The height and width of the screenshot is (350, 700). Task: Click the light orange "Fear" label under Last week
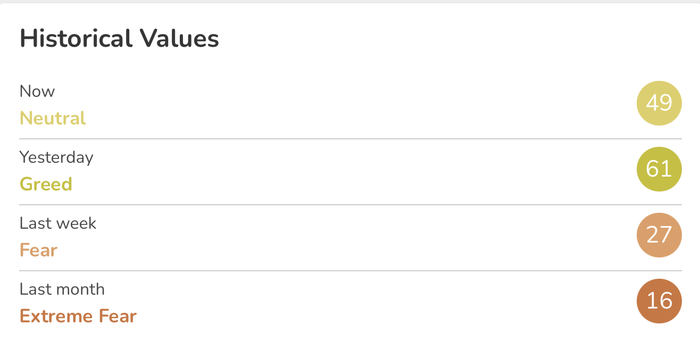tap(38, 250)
